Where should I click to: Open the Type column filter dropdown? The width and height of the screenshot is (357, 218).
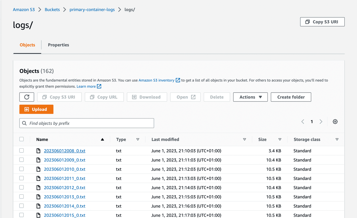(138, 139)
